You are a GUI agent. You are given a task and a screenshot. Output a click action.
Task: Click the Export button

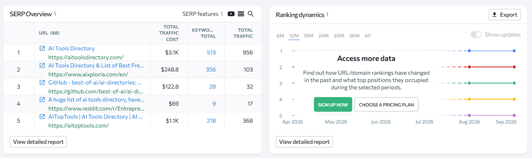click(x=505, y=15)
